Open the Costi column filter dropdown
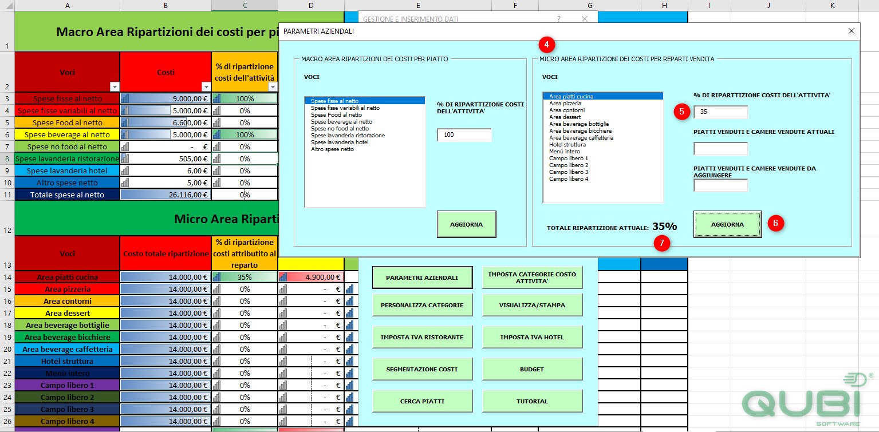Viewport: 879px width, 432px height. coord(206,87)
